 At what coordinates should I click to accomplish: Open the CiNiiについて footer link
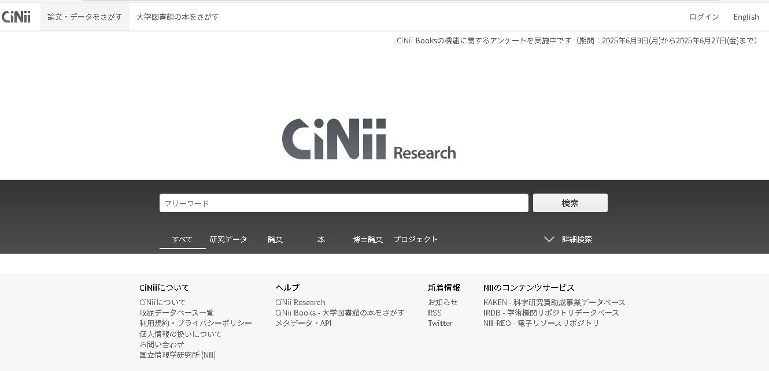[162, 302]
